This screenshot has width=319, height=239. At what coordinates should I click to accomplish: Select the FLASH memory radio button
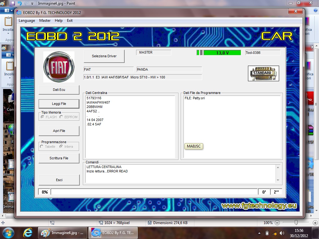click(42, 117)
